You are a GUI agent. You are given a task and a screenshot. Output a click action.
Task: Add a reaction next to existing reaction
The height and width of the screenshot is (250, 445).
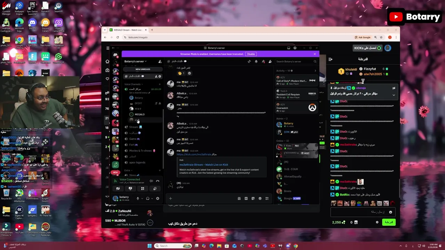click(189, 73)
